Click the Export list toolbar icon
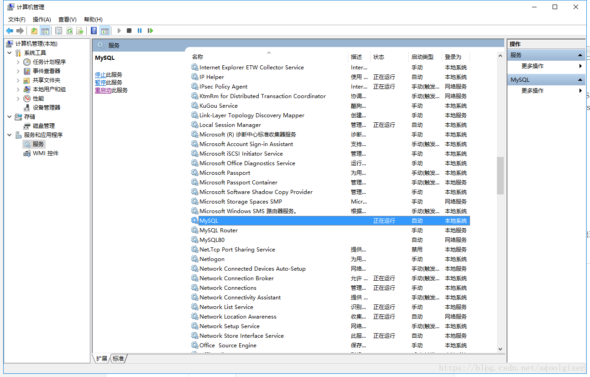The width and height of the screenshot is (590, 377). (80, 31)
